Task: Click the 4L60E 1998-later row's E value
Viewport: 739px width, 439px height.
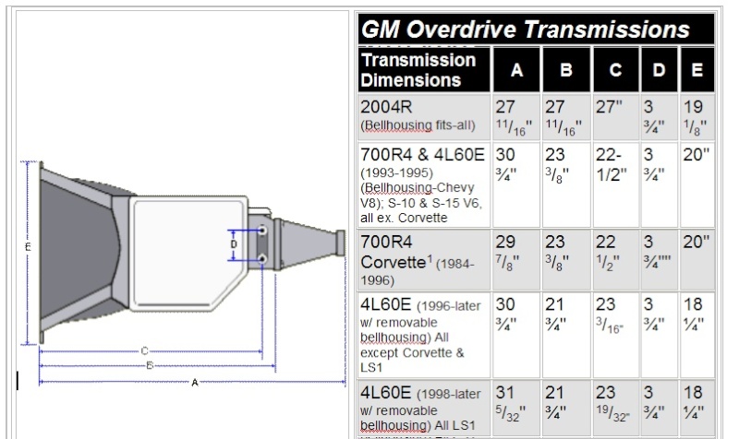Action: click(x=697, y=409)
